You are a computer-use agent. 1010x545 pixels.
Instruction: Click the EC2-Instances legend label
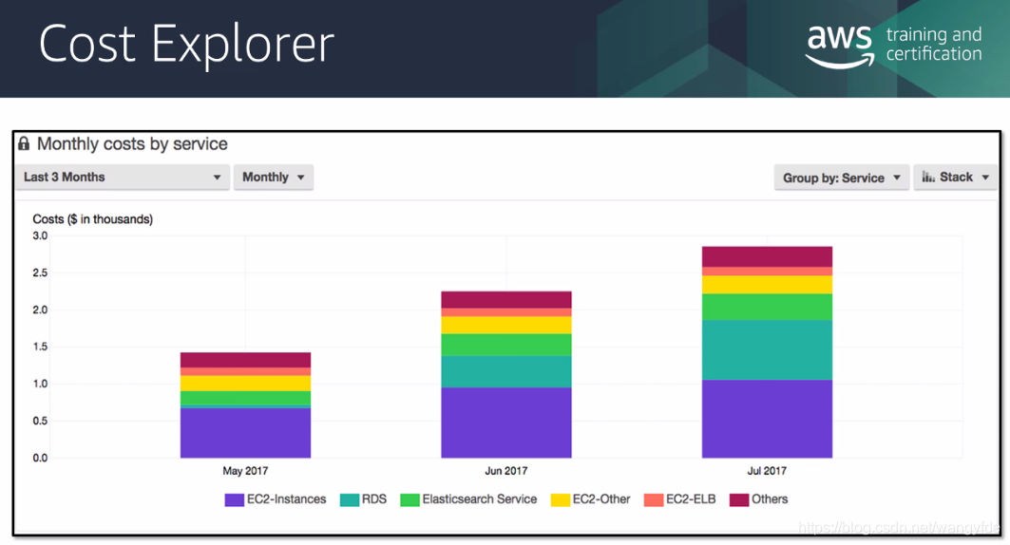(287, 499)
